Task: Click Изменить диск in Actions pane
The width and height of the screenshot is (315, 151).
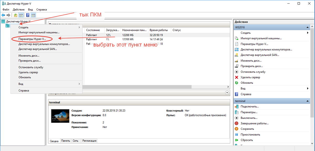Action: (251, 61)
